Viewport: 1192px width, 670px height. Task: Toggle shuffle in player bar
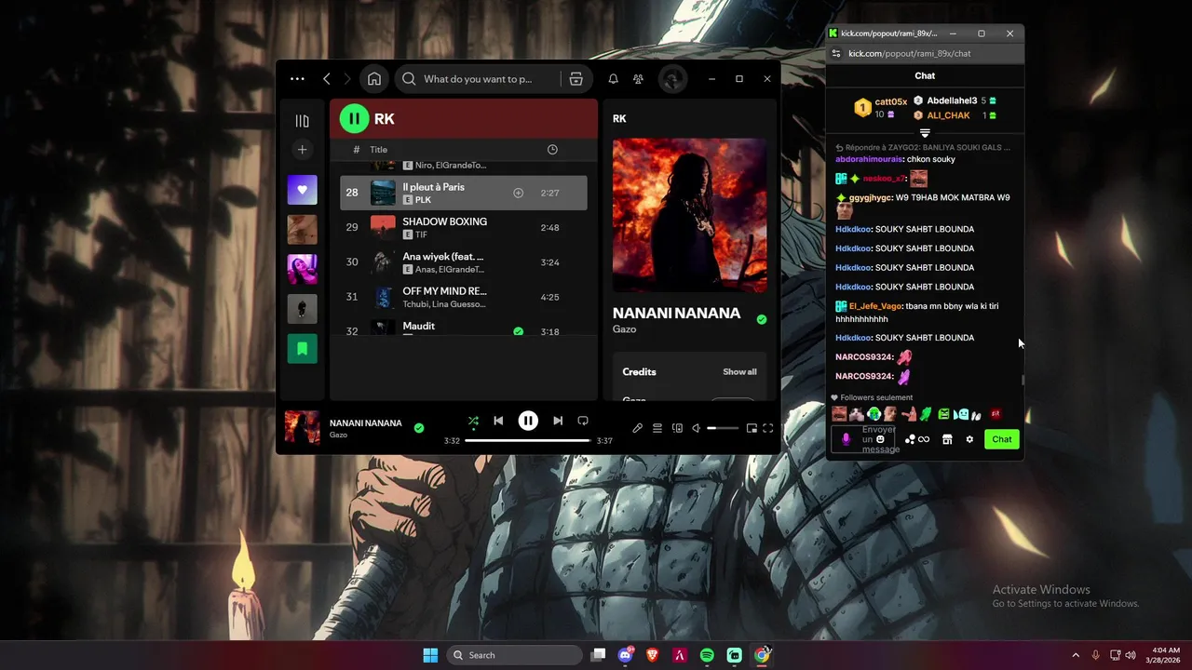point(473,422)
